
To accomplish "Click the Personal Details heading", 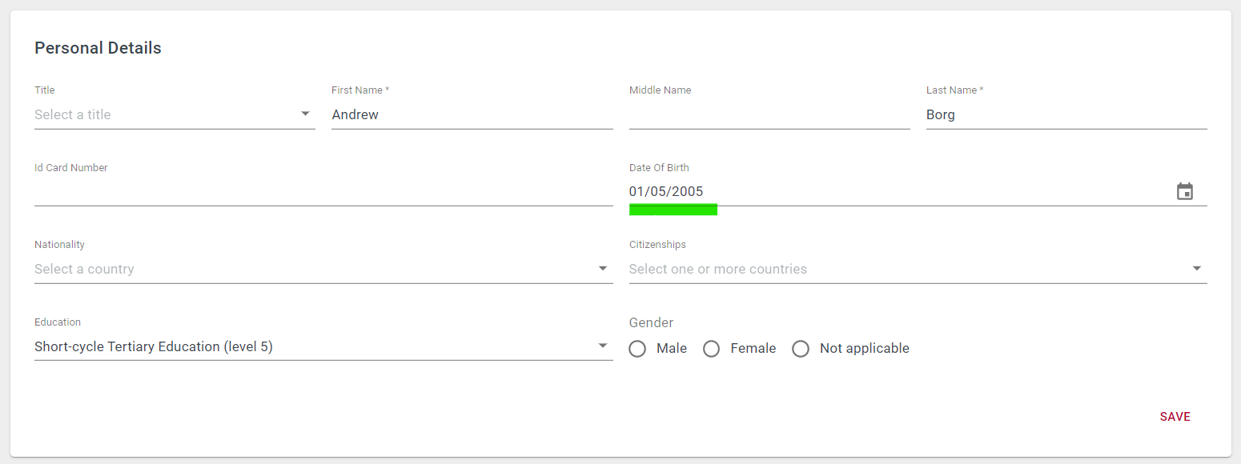I will coord(98,48).
